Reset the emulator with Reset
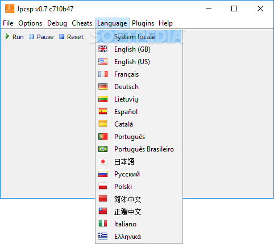Image resolution: width=274 pixels, height=244 pixels. click(71, 37)
